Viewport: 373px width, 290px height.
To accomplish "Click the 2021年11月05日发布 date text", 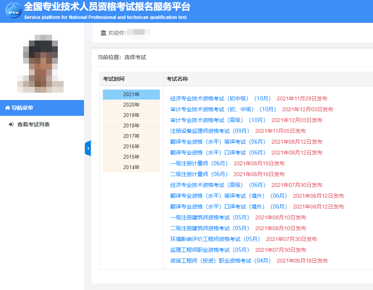I will point(281,131).
